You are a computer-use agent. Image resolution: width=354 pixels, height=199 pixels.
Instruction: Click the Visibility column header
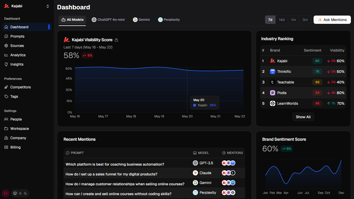point(337,50)
